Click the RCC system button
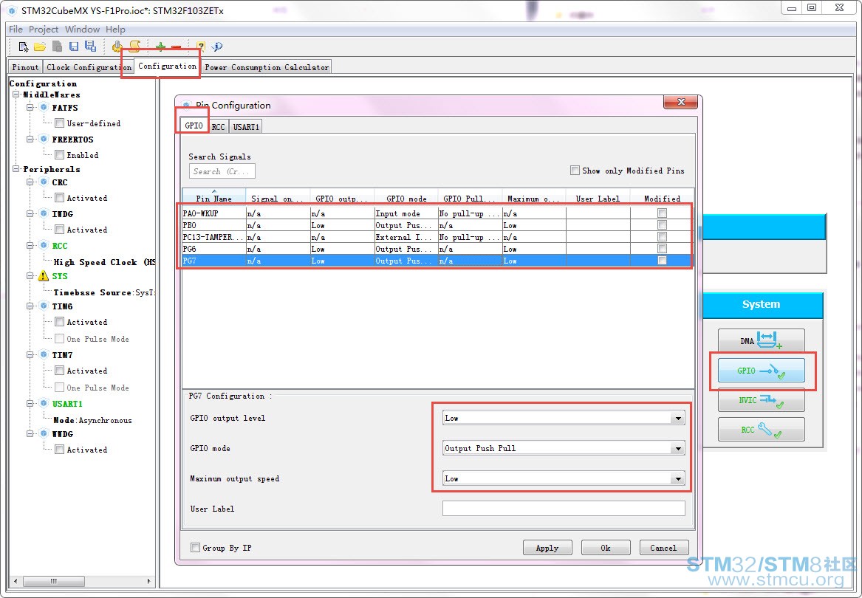Image resolution: width=862 pixels, height=598 pixels. pos(761,429)
